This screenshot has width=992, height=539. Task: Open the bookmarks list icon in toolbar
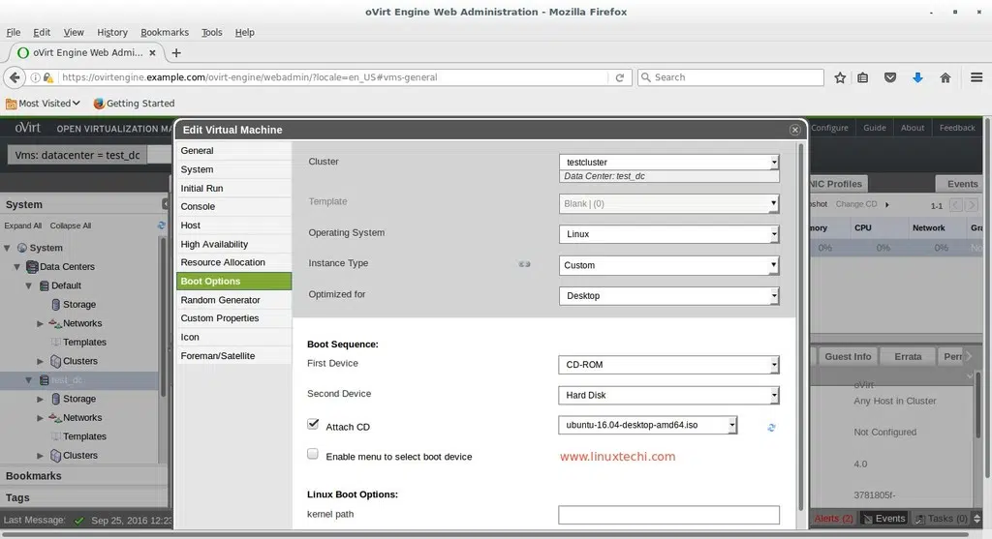point(863,77)
